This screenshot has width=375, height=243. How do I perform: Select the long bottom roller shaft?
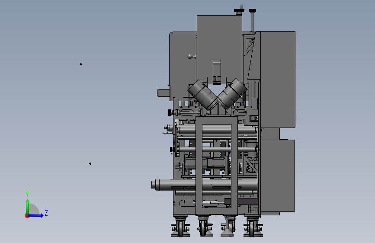(205, 185)
